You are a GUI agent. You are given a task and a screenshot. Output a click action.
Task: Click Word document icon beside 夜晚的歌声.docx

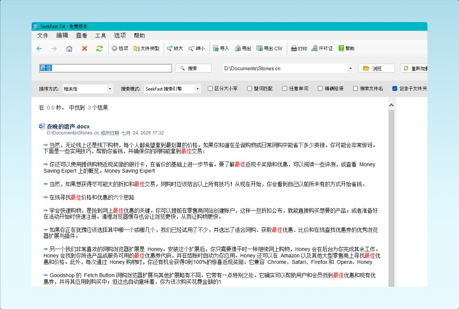point(42,126)
